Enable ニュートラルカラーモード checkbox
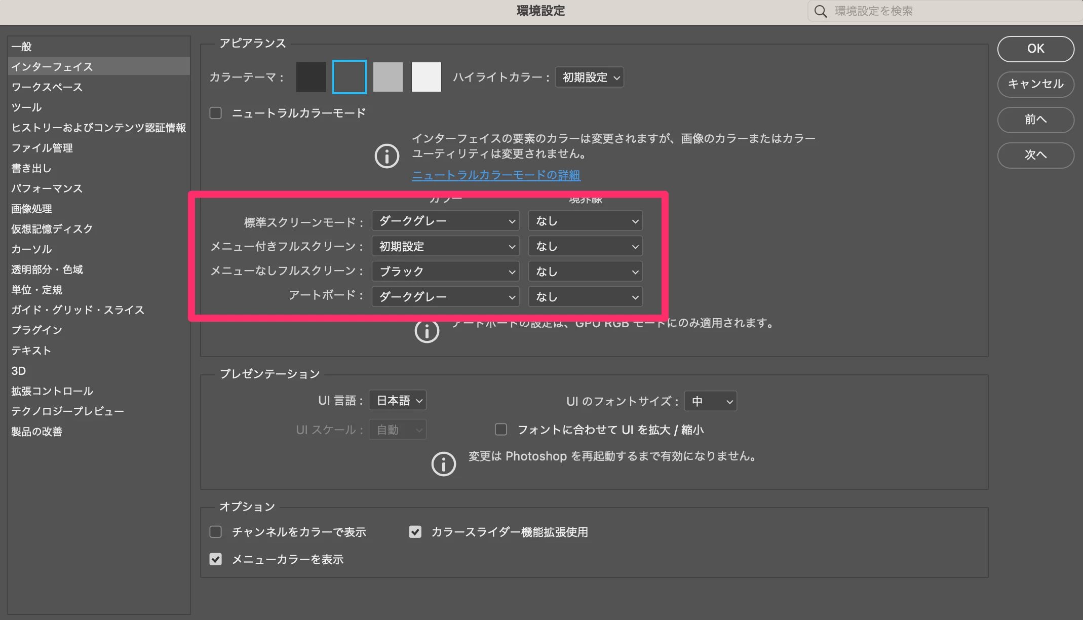The image size is (1083, 620). click(216, 113)
